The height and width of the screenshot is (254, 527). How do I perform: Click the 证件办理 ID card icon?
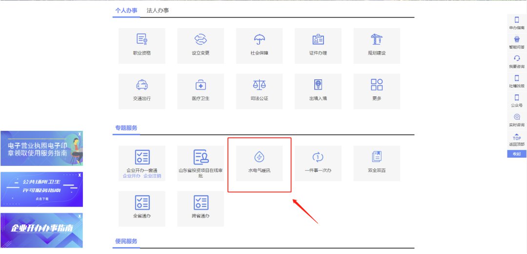pyautogui.click(x=318, y=40)
